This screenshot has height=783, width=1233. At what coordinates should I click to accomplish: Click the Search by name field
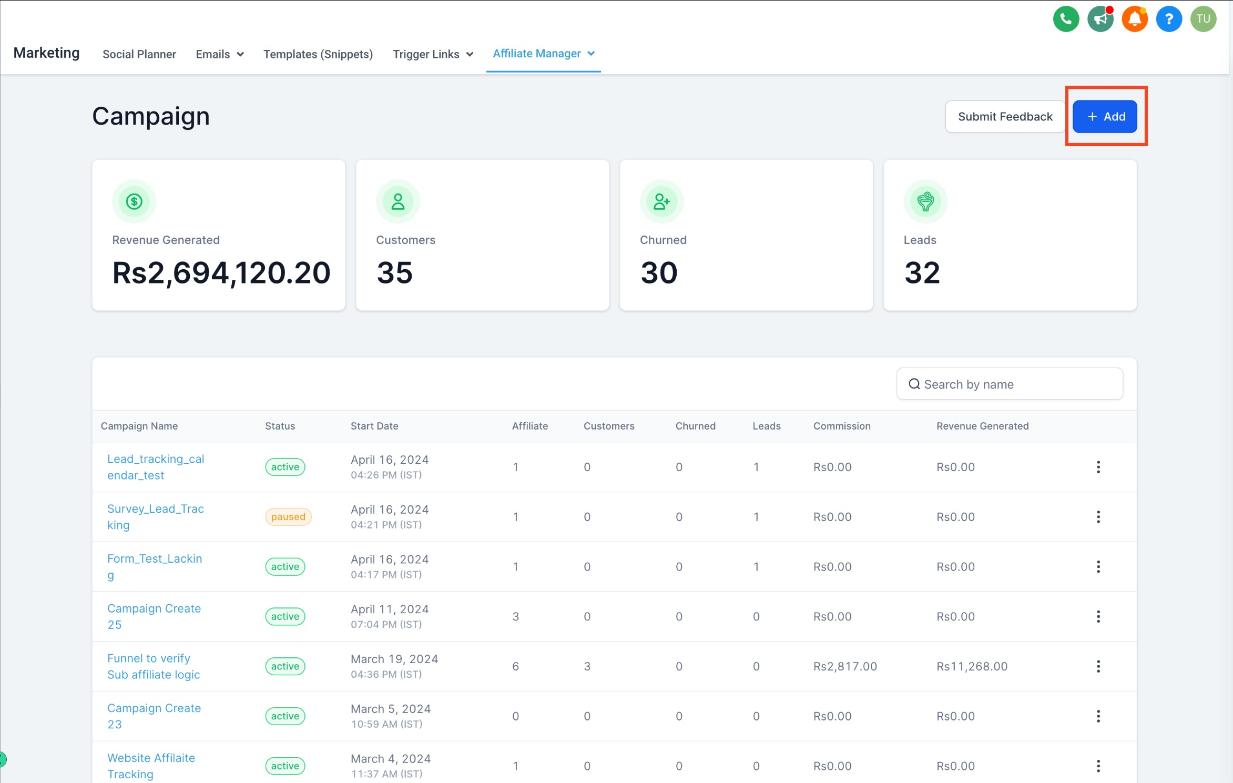point(1010,384)
